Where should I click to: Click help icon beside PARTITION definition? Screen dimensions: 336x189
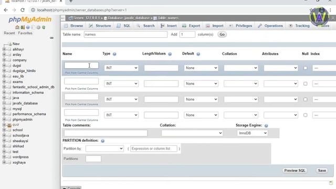pos(103,141)
